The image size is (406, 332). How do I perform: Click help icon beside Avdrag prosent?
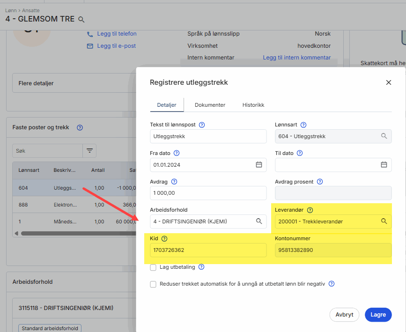pyautogui.click(x=320, y=182)
